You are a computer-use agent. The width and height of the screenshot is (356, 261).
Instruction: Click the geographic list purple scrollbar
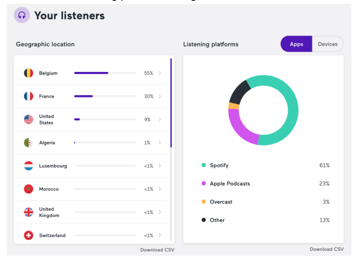pos(171,102)
